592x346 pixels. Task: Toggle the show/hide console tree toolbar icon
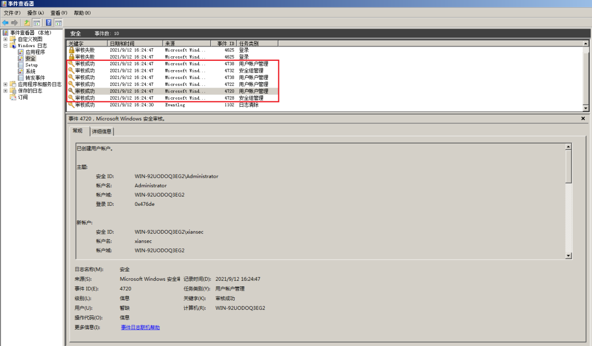(x=37, y=22)
